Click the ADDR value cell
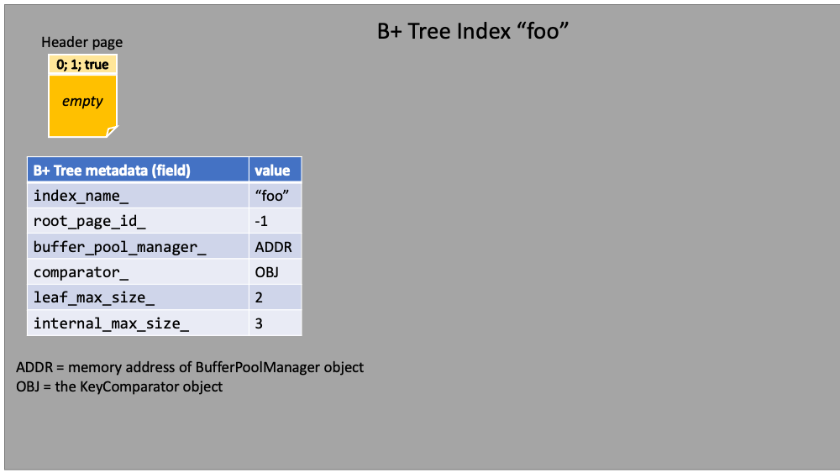The image size is (840, 473). 275,246
